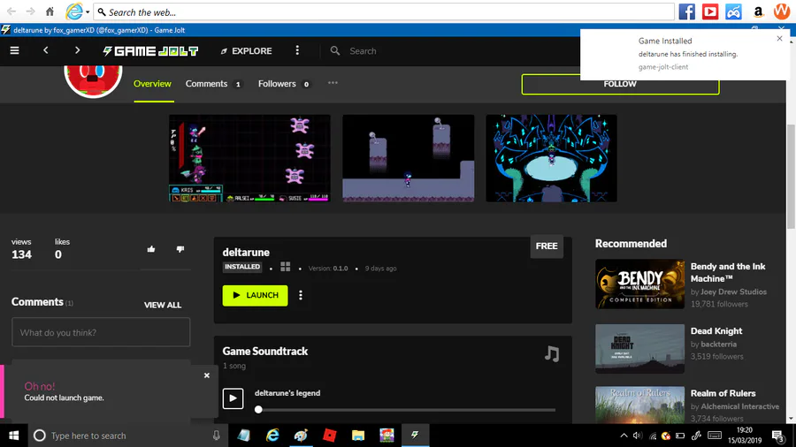Screen dimensions: 796x447
Task: Click the search magnifier icon in Game Jolt
Action: pyautogui.click(x=335, y=50)
